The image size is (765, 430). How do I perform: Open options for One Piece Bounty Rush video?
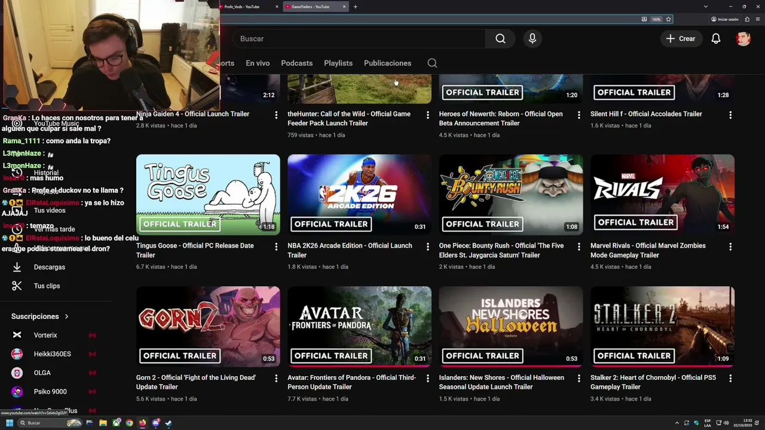point(579,247)
